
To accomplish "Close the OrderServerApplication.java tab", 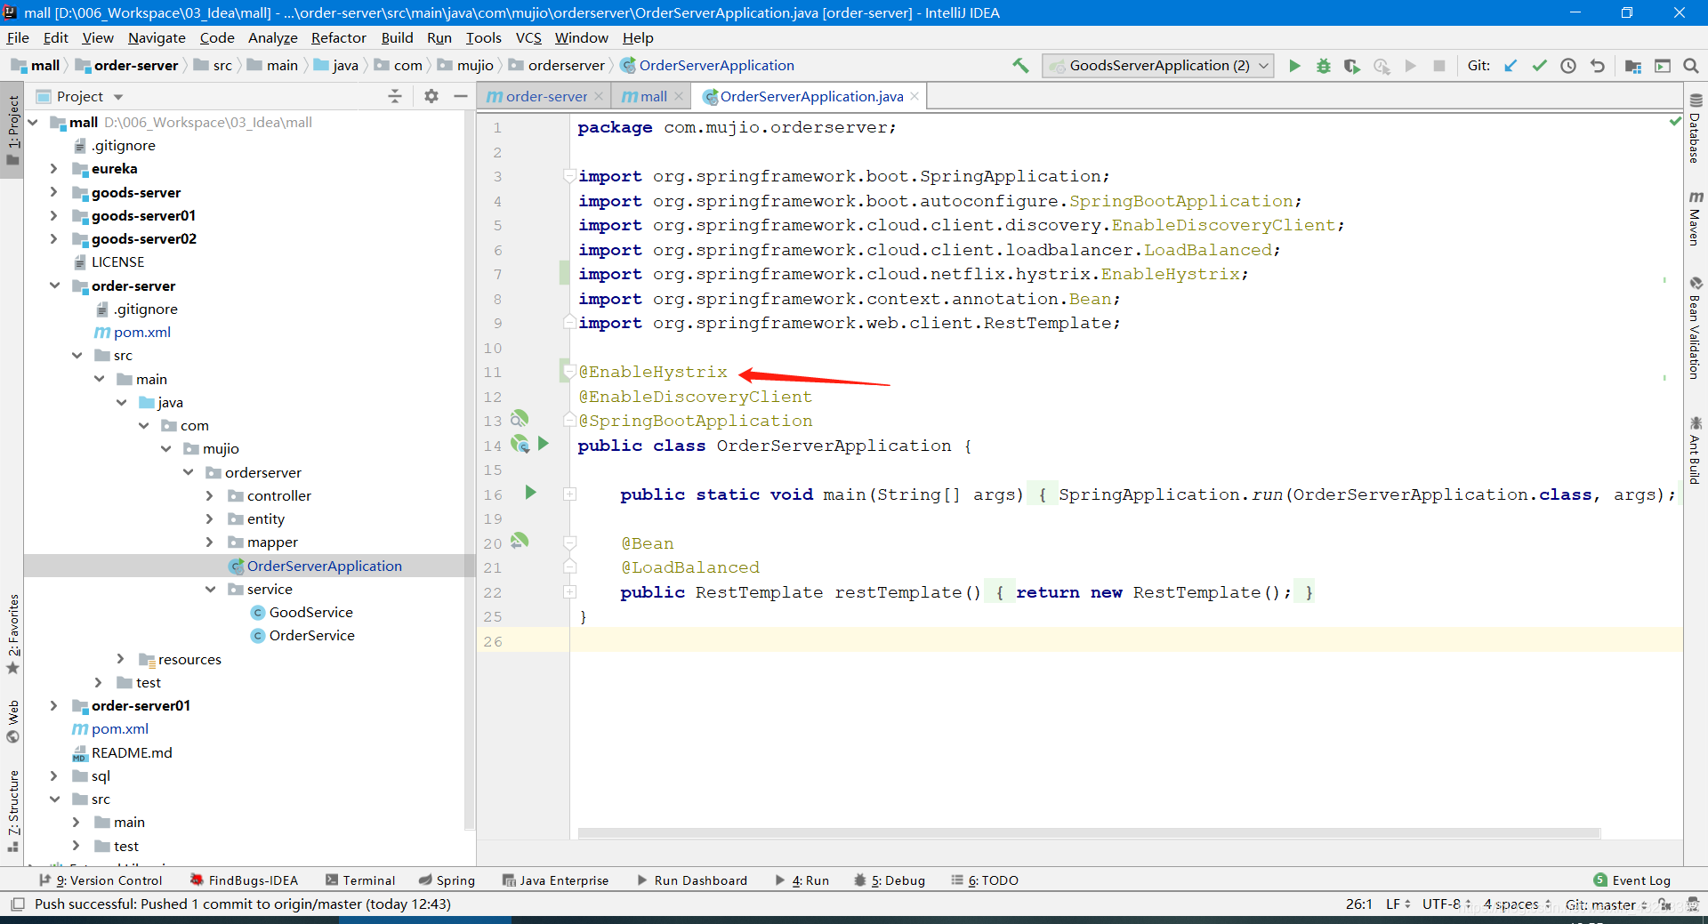I will pos(914,96).
